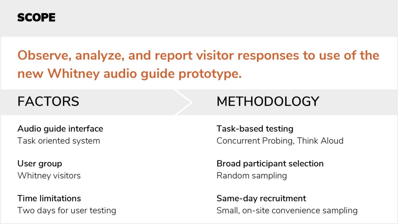Select the 'Task-based testing' heading
The image size is (398, 224).
(255, 129)
